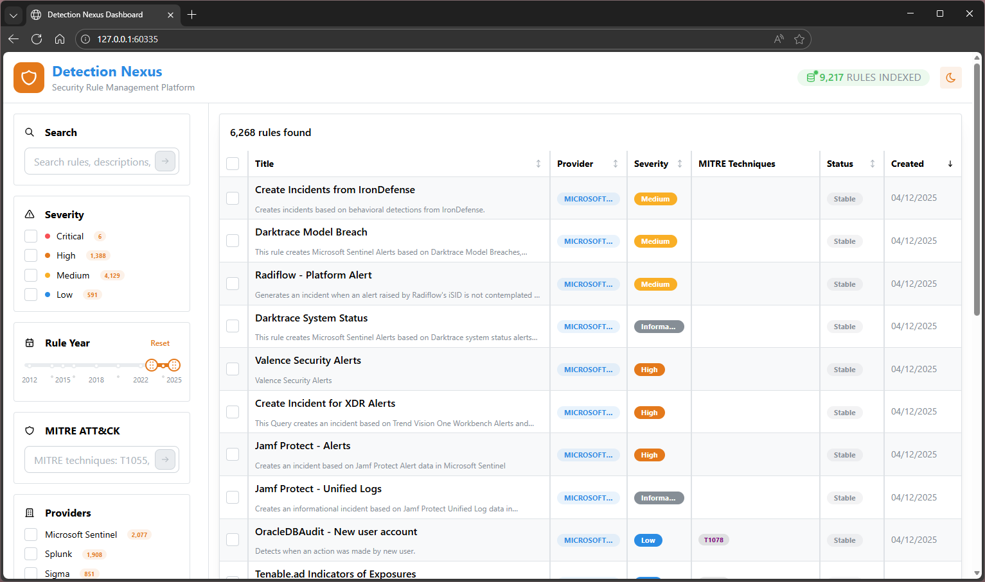Image resolution: width=985 pixels, height=582 pixels.
Task: Click the Low severity badge in OracleDBAudit row
Action: [648, 540]
